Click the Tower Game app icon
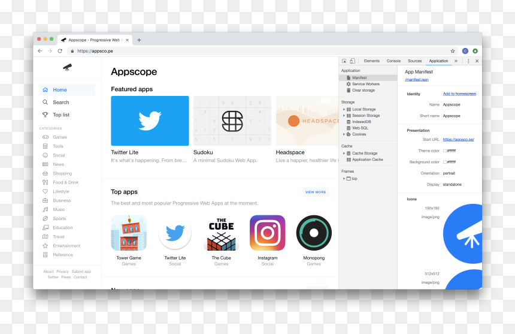515x334 pixels. (x=129, y=233)
